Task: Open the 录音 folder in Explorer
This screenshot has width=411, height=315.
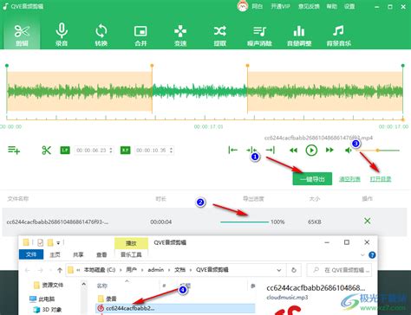Action: [108, 299]
